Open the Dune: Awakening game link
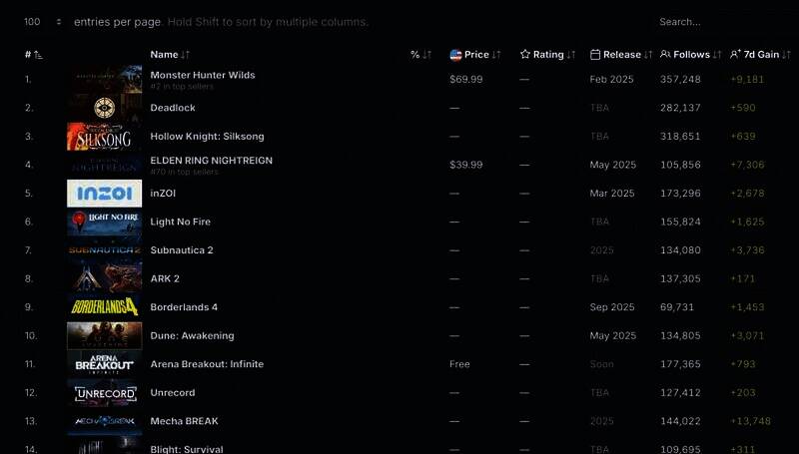The height and width of the screenshot is (454, 799). pos(192,336)
